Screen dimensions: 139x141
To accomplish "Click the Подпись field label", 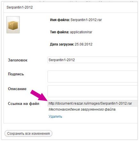I will (x=16, y=74).
